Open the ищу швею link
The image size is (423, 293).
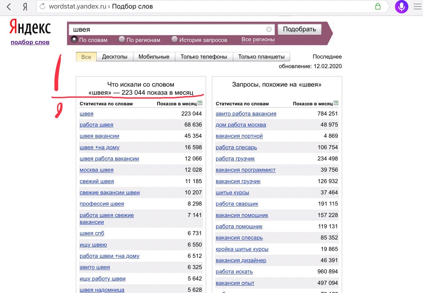point(93,245)
